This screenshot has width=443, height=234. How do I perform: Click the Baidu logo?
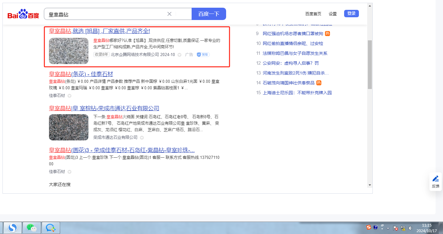click(x=23, y=14)
